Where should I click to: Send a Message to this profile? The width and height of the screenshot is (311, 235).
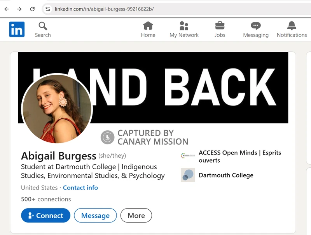coord(95,215)
